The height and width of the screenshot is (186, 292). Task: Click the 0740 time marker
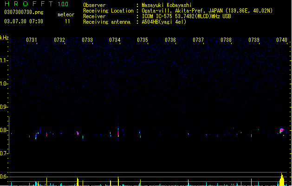pyautogui.click(x=282, y=40)
